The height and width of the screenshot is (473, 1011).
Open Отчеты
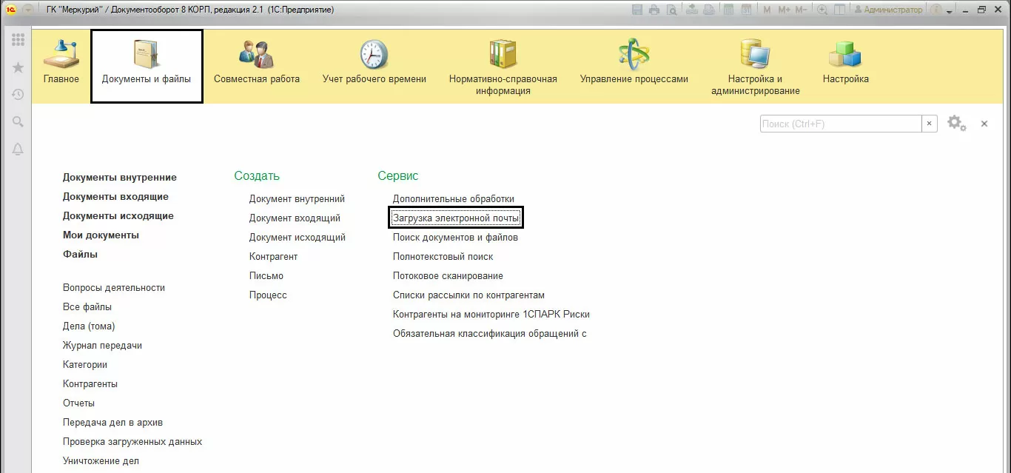pos(78,403)
